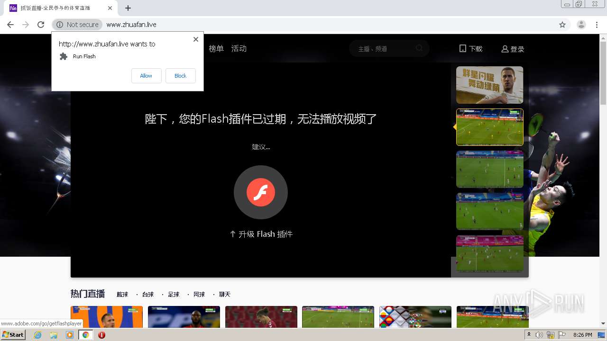Image resolution: width=607 pixels, height=341 pixels.
Task: Show hidden tray icons arrow
Action: 529,335
